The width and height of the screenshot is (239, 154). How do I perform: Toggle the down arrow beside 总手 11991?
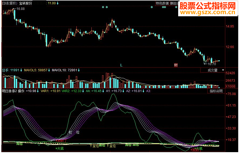21,69
